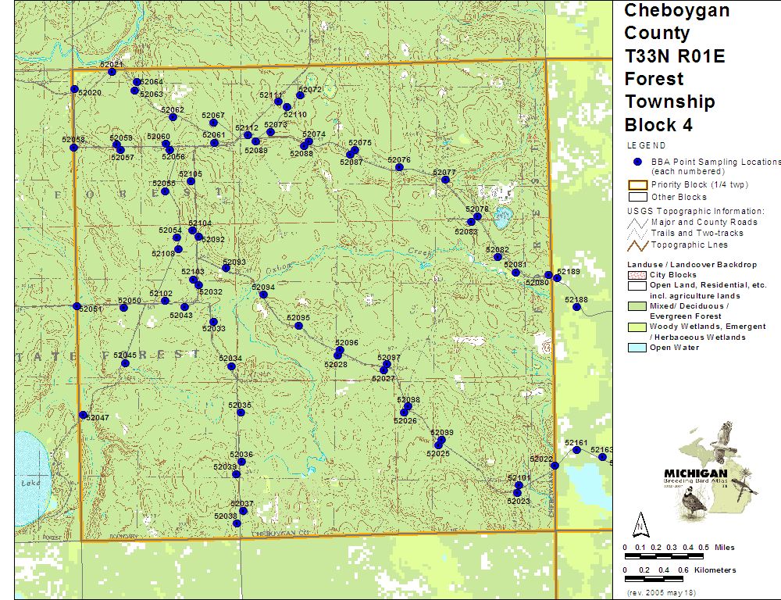Screen dimensions: 781x600
Task: Click the north arrow compass symbol
Action: point(640,523)
